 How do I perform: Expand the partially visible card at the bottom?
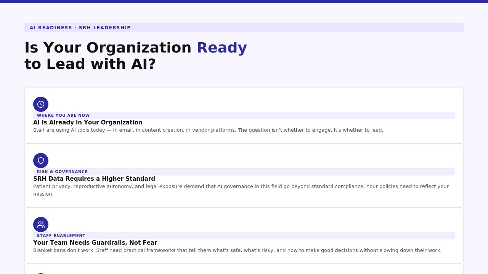pyautogui.click(x=244, y=270)
